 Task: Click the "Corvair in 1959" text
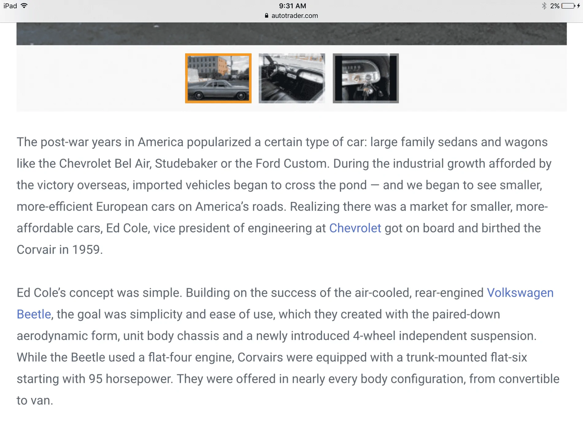click(x=60, y=250)
